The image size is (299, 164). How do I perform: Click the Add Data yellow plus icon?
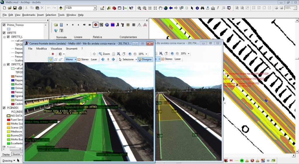(x=61, y=8)
